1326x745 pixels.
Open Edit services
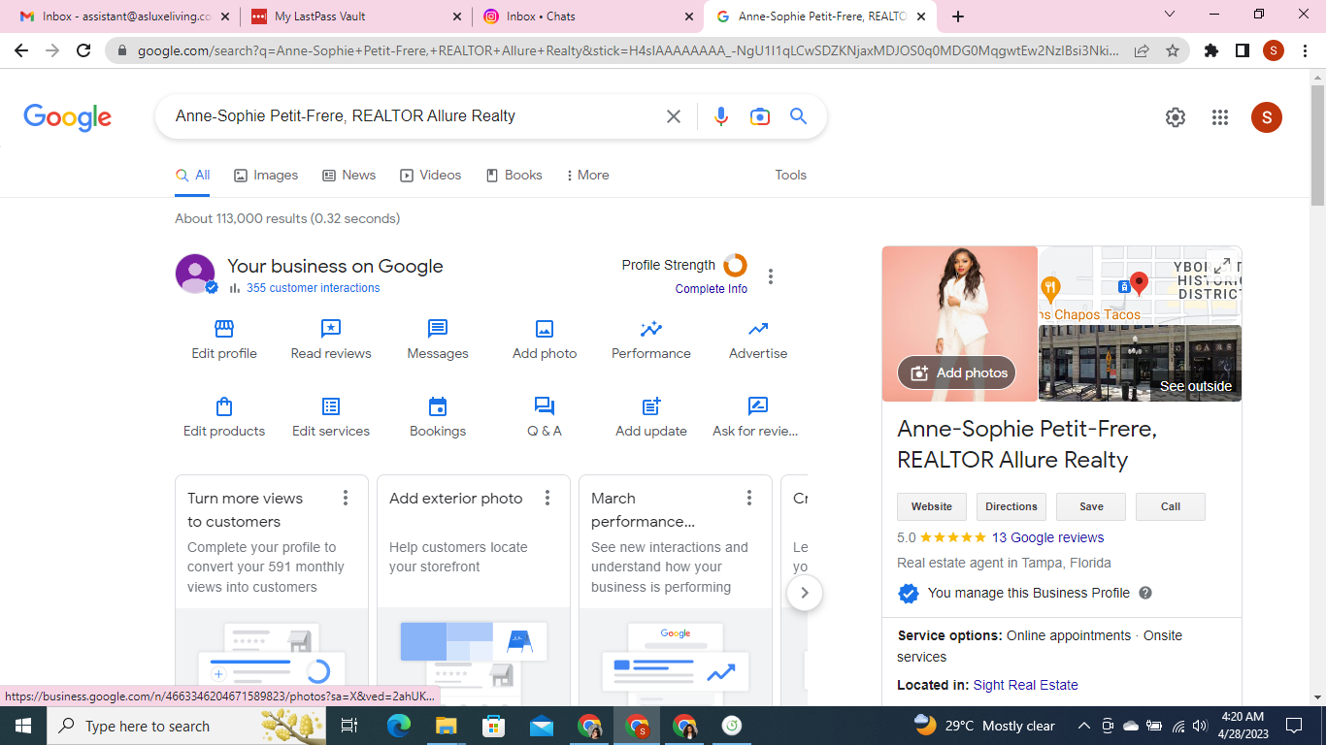(331, 418)
